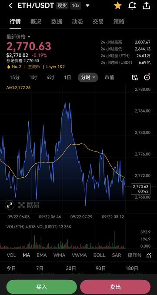Tap the 10x leverage badge
Image resolution: width=157 pixels, height=295 pixels.
[x=76, y=6]
